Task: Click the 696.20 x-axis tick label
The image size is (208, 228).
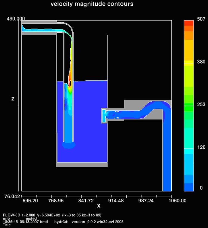Action: (x=30, y=201)
